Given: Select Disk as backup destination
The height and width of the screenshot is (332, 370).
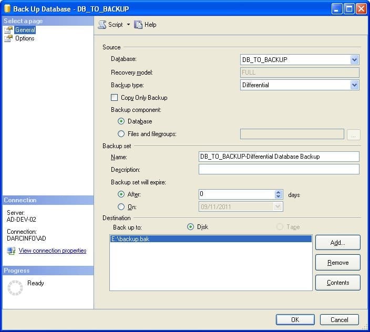Looking at the screenshot, I should click(190, 227).
